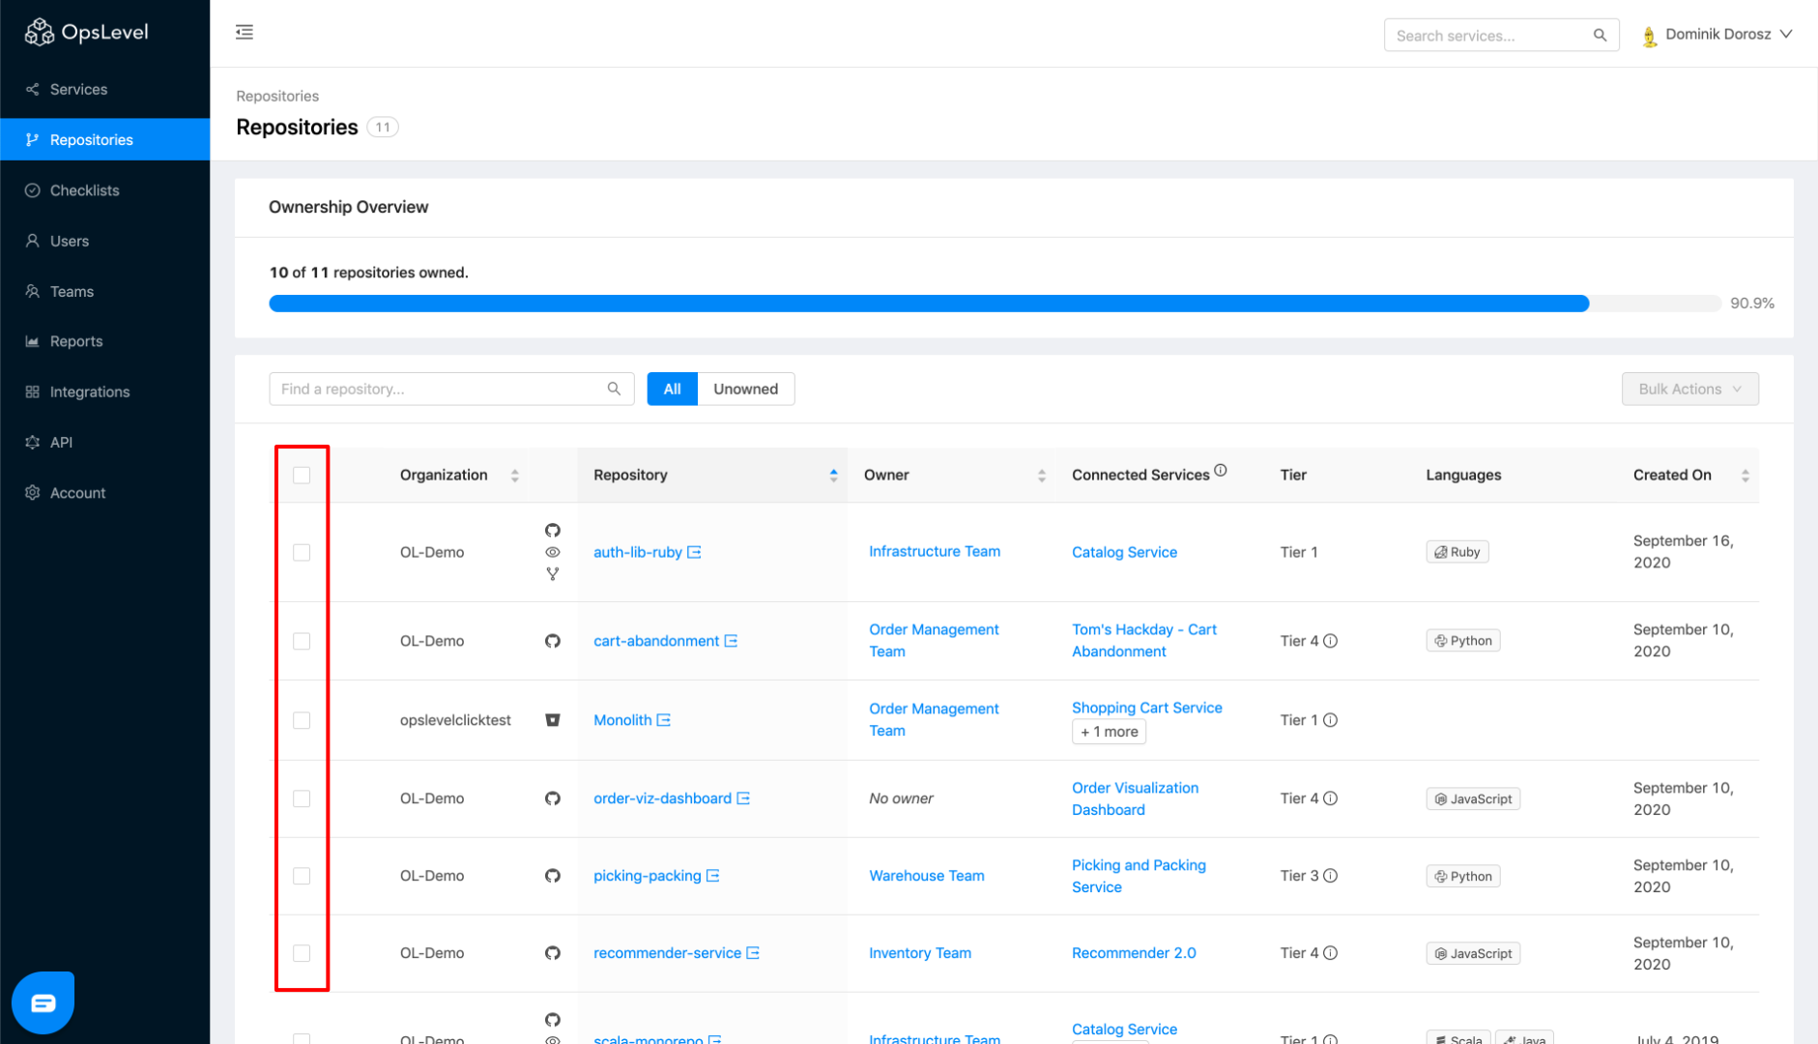Click the fork icon in the auth-lib-ruby row

pyautogui.click(x=553, y=574)
